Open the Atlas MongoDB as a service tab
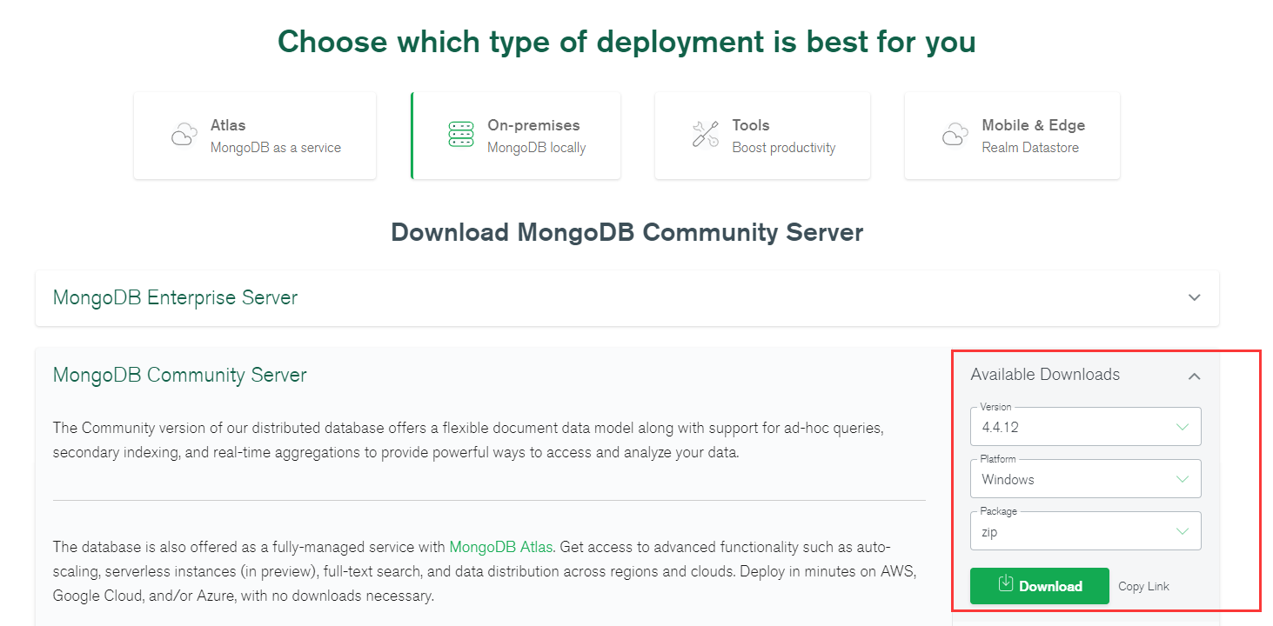This screenshot has width=1273, height=626. [x=255, y=136]
